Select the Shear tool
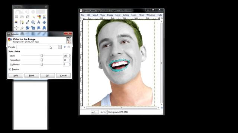Screen dimensions: 238x133 pos(39,28)
